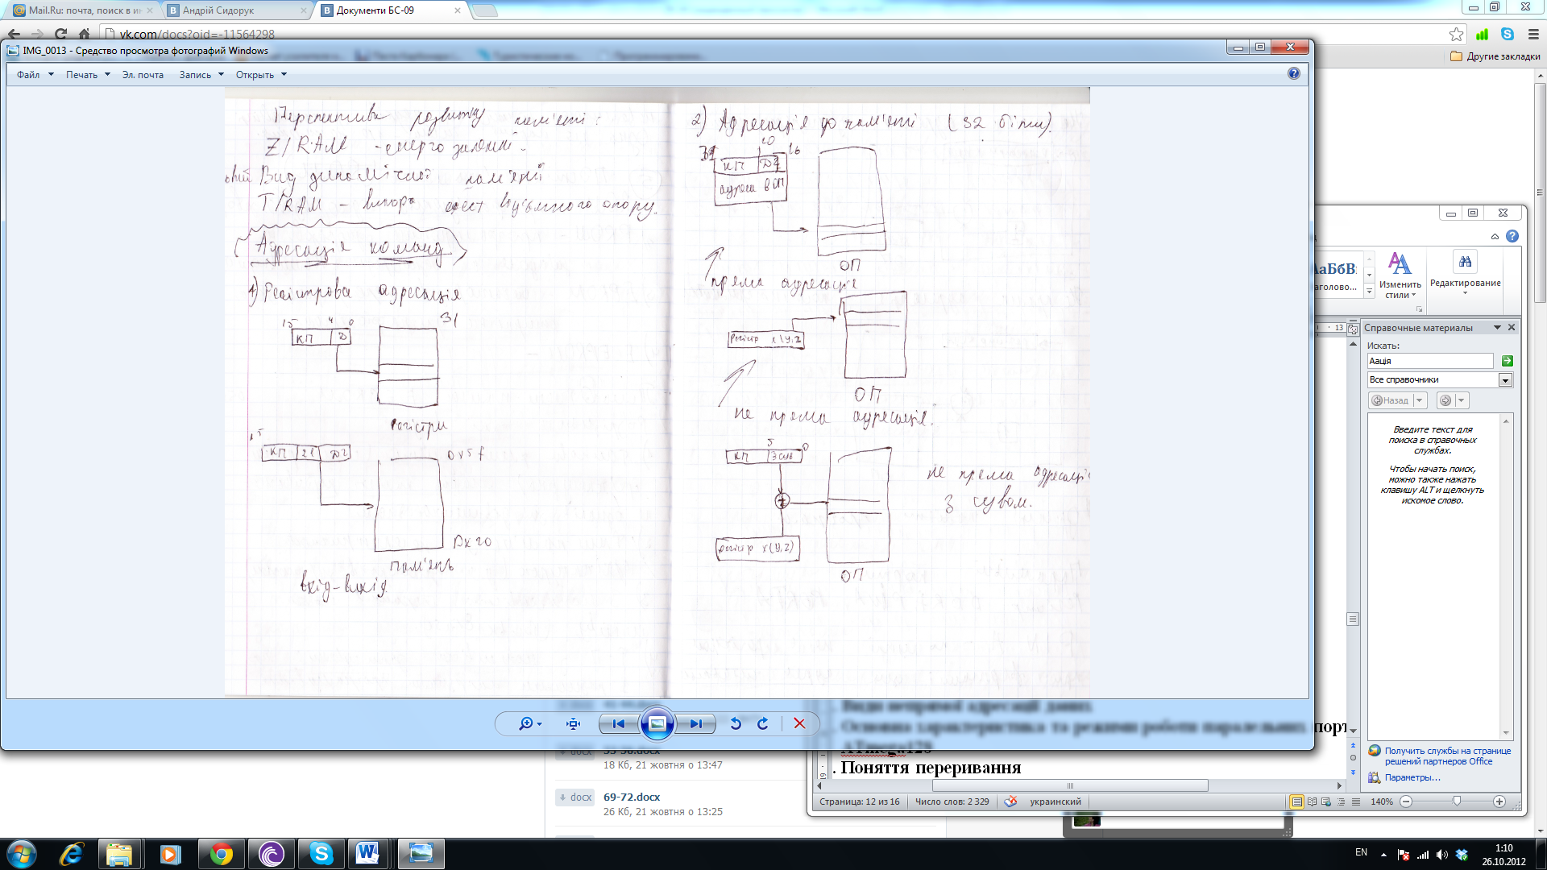This screenshot has width=1547, height=870.
Task: Open Получить службы на странице решений партнеров Office
Action: 1447,756
